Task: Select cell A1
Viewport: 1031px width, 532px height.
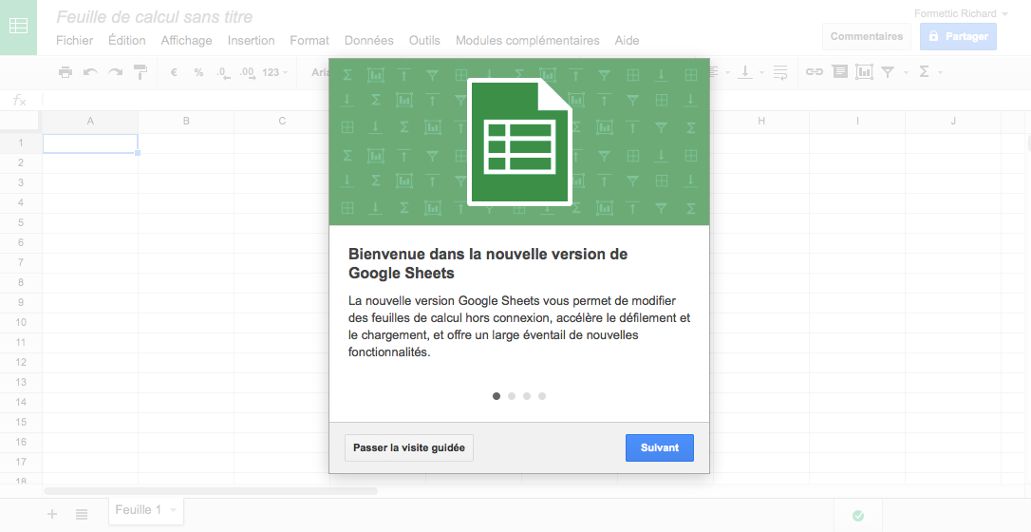Action: (x=90, y=143)
